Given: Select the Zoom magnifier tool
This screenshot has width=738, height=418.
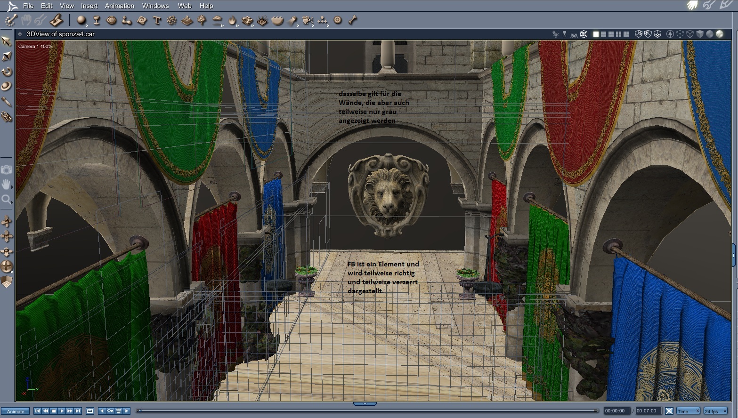Looking at the screenshot, I should [7, 199].
